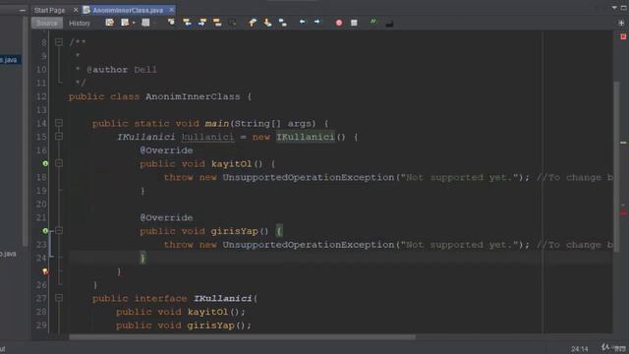Viewport: 629px width, 354px height.
Task: Click the Uncomment toolbar icon
Action: click(x=389, y=24)
